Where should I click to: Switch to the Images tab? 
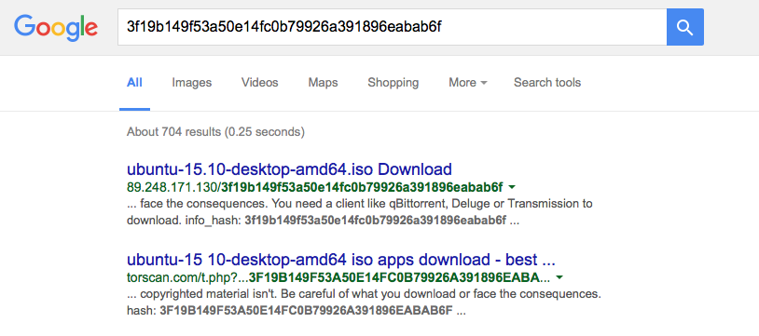192,83
